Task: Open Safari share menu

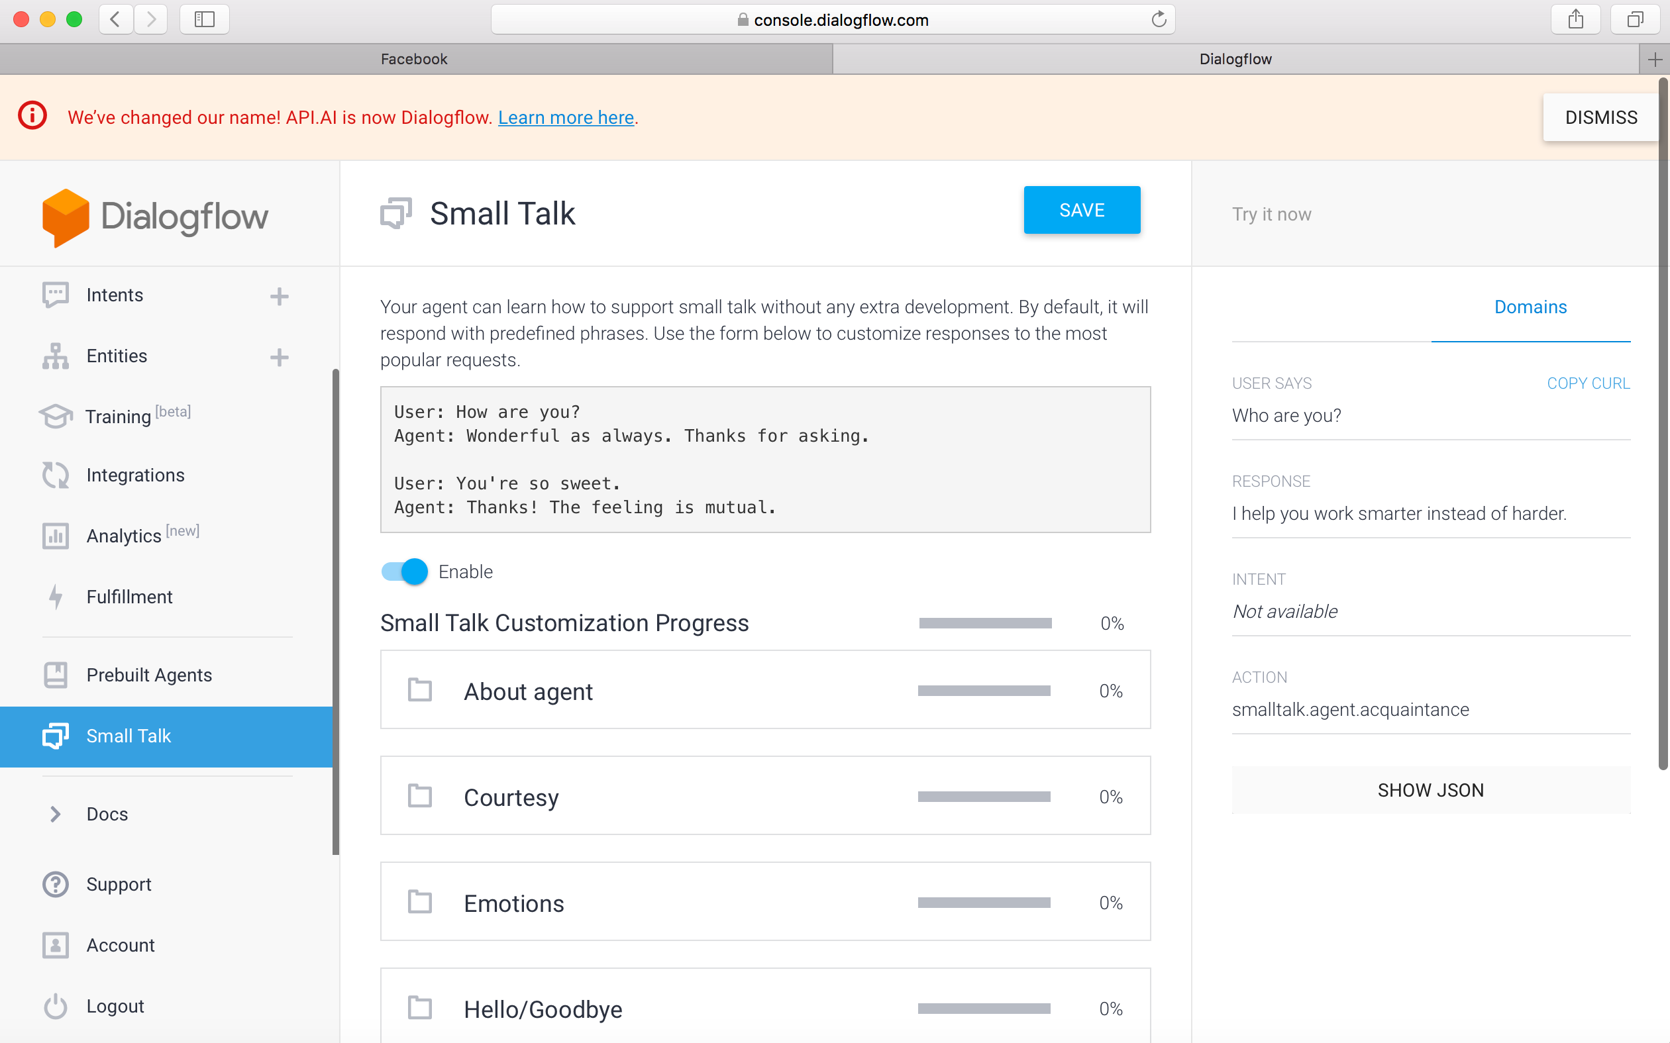Action: [x=1575, y=19]
